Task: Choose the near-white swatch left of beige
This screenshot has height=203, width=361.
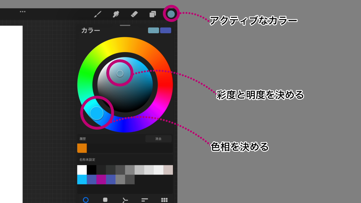Action: [x=159, y=170]
